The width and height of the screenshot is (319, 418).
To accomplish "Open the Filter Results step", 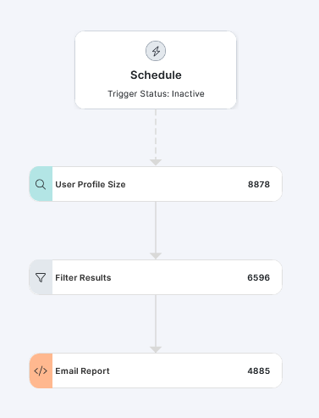I will pos(156,277).
